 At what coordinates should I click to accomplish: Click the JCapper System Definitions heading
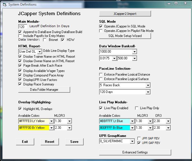click(49, 13)
